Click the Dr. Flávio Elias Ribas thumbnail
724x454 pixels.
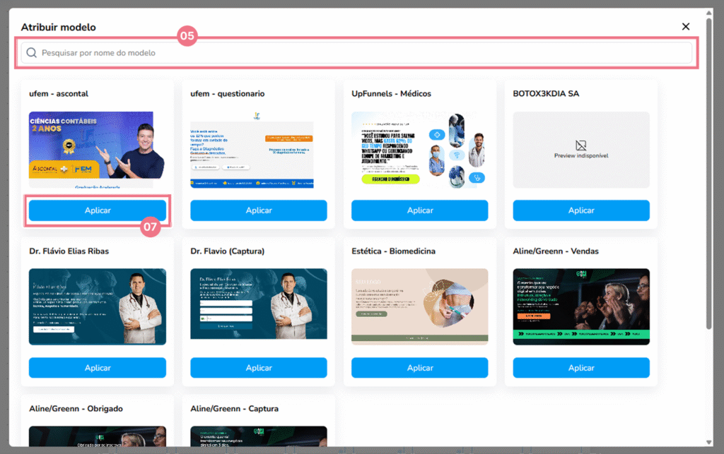(x=98, y=306)
